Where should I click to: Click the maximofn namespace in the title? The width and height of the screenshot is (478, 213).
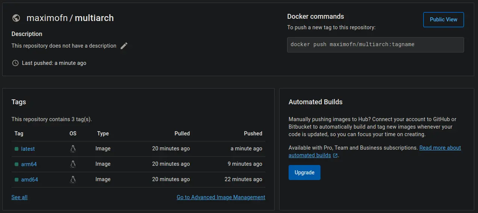click(x=47, y=18)
